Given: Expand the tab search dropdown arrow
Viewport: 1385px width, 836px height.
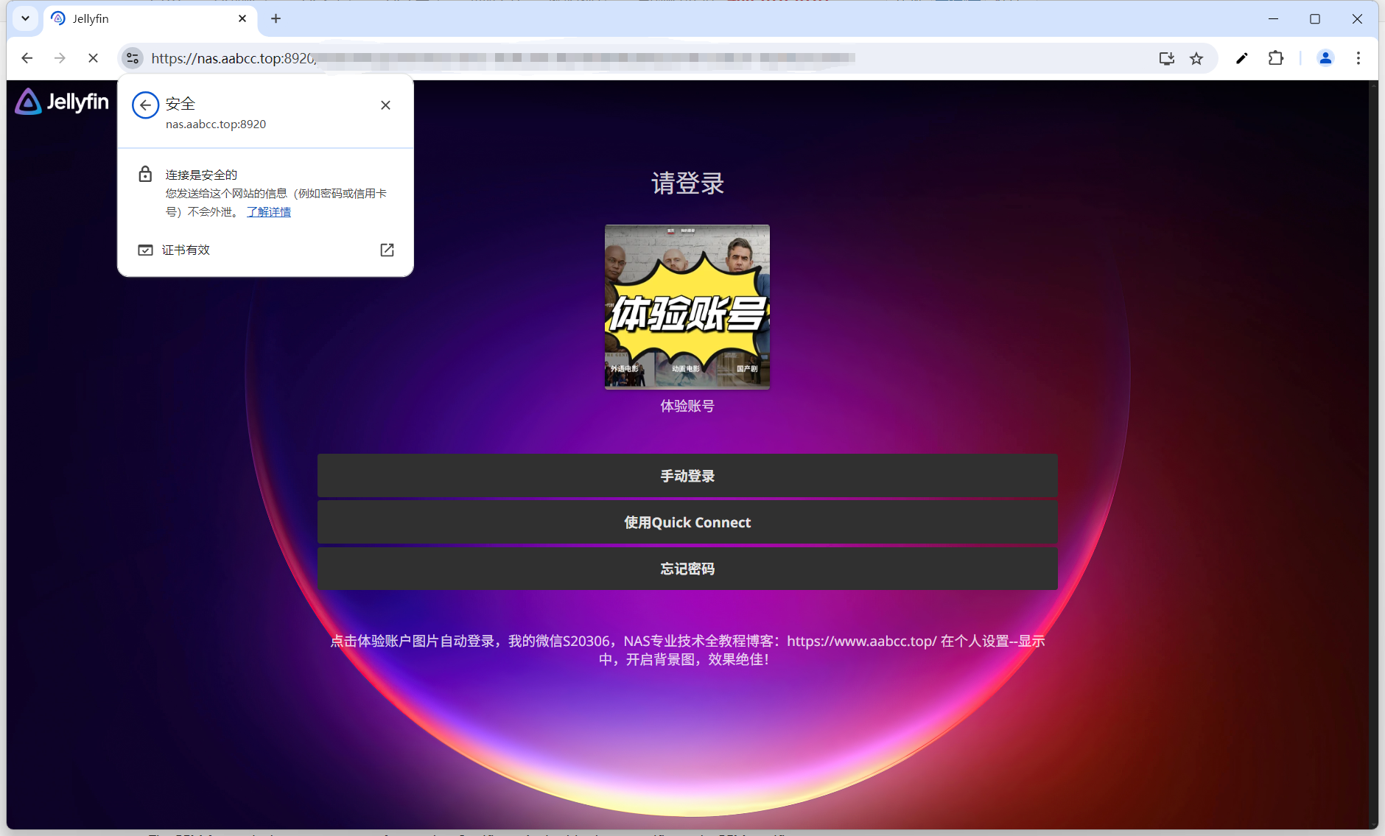Looking at the screenshot, I should click(x=26, y=18).
